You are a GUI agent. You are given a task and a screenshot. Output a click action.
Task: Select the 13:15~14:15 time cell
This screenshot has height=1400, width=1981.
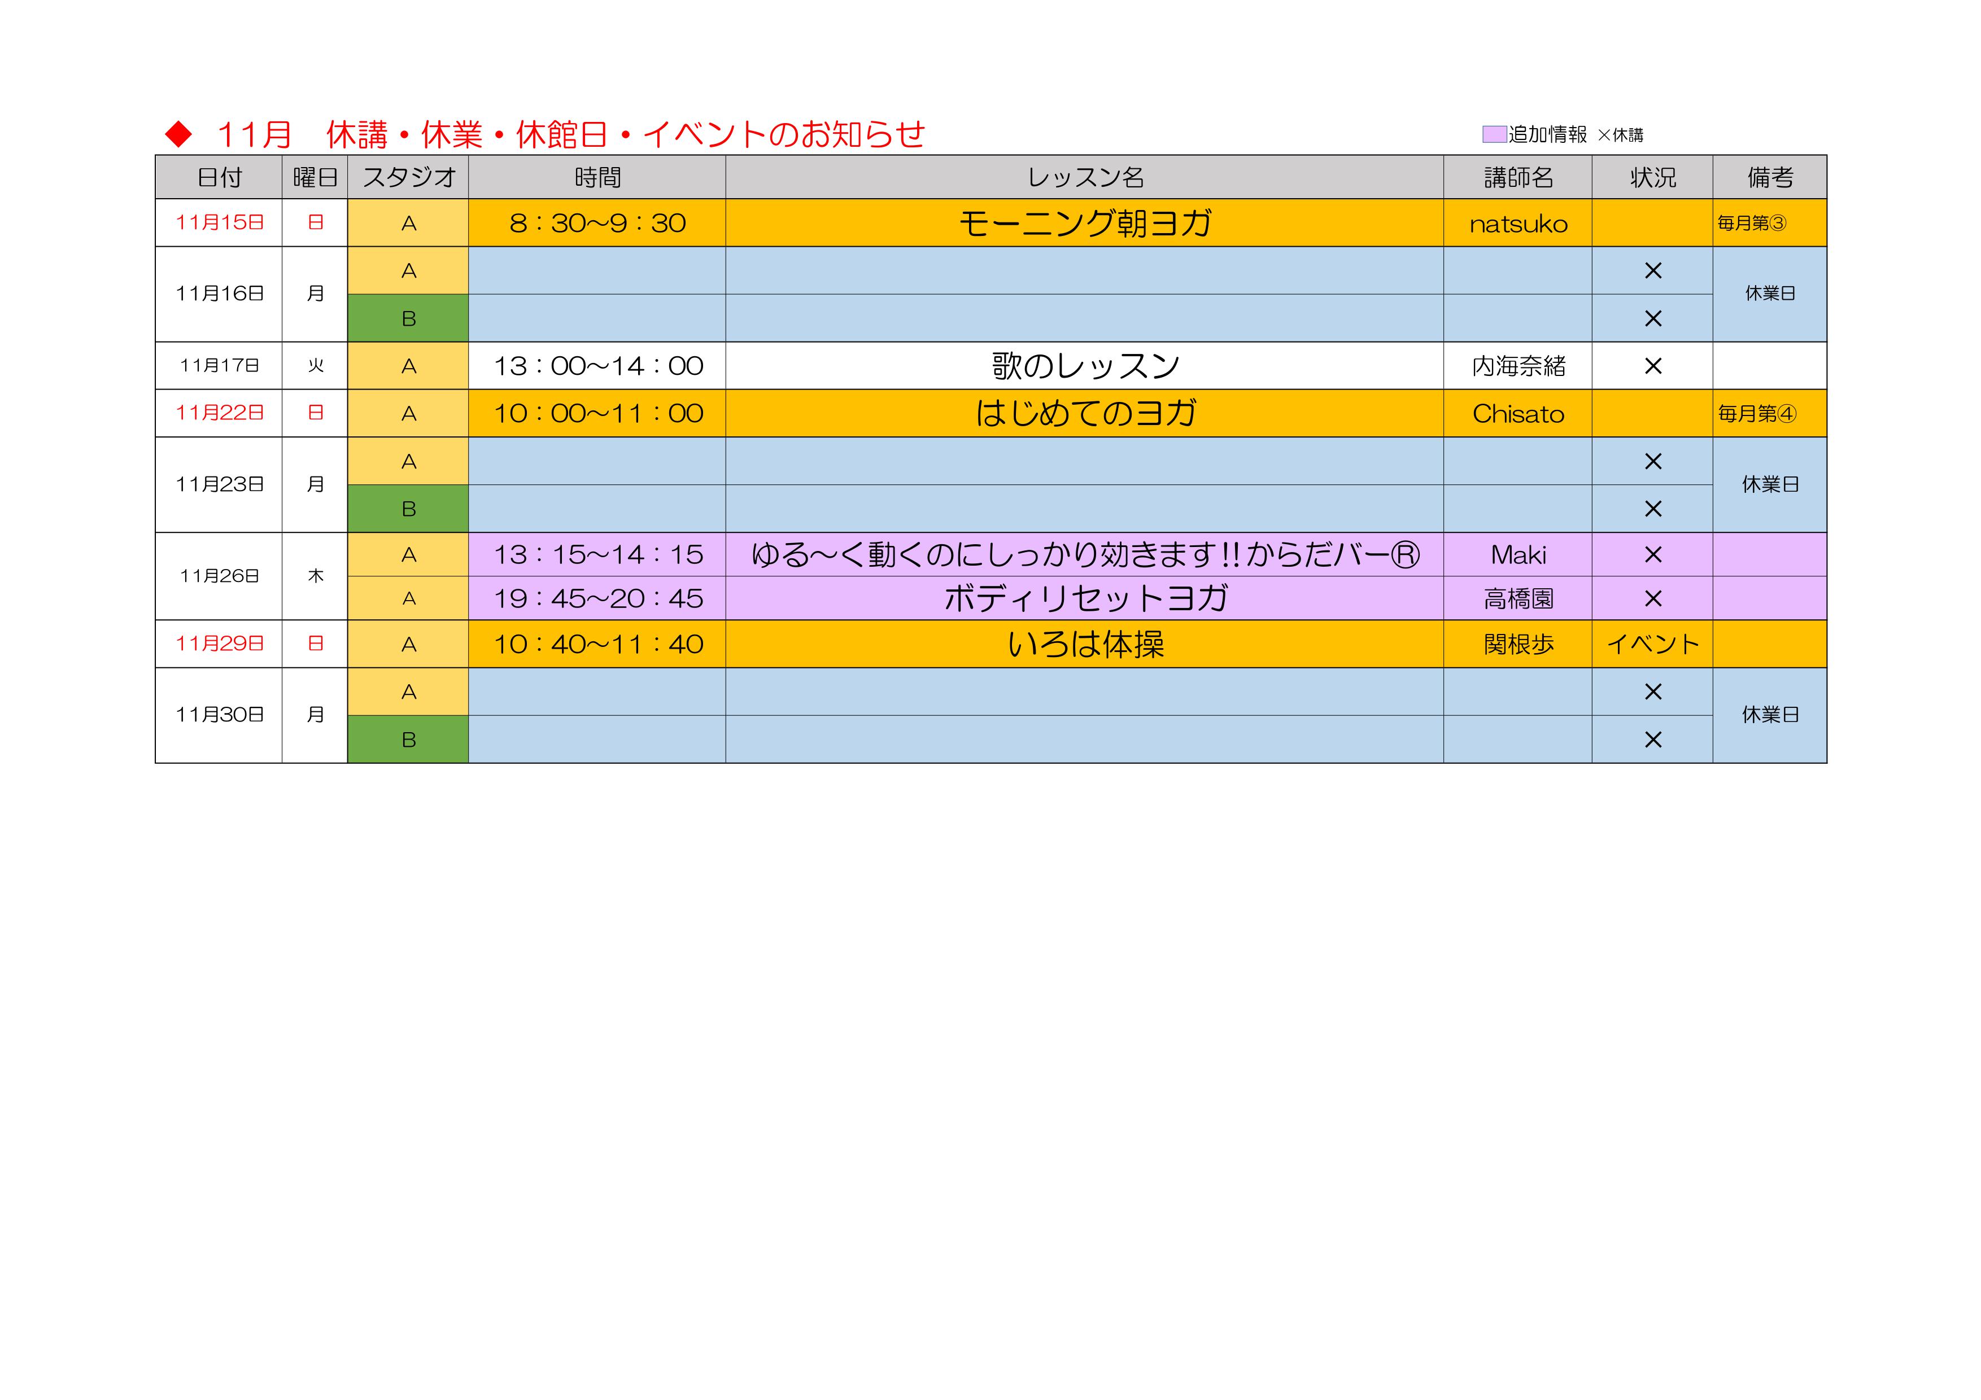pyautogui.click(x=597, y=555)
